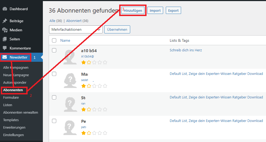Click the Seiten pages icon
The width and height of the screenshot is (266, 142).
click(x=5, y=39)
